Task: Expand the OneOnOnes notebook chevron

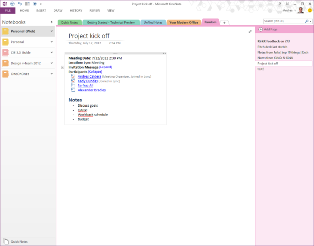Action: [52, 74]
